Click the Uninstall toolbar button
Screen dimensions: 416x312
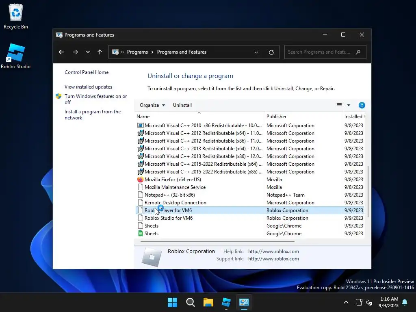pos(182,105)
